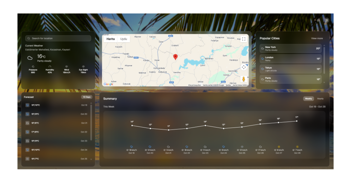Click the dashboard layout icon in top-right corner
350x183 pixels.
point(327,20)
